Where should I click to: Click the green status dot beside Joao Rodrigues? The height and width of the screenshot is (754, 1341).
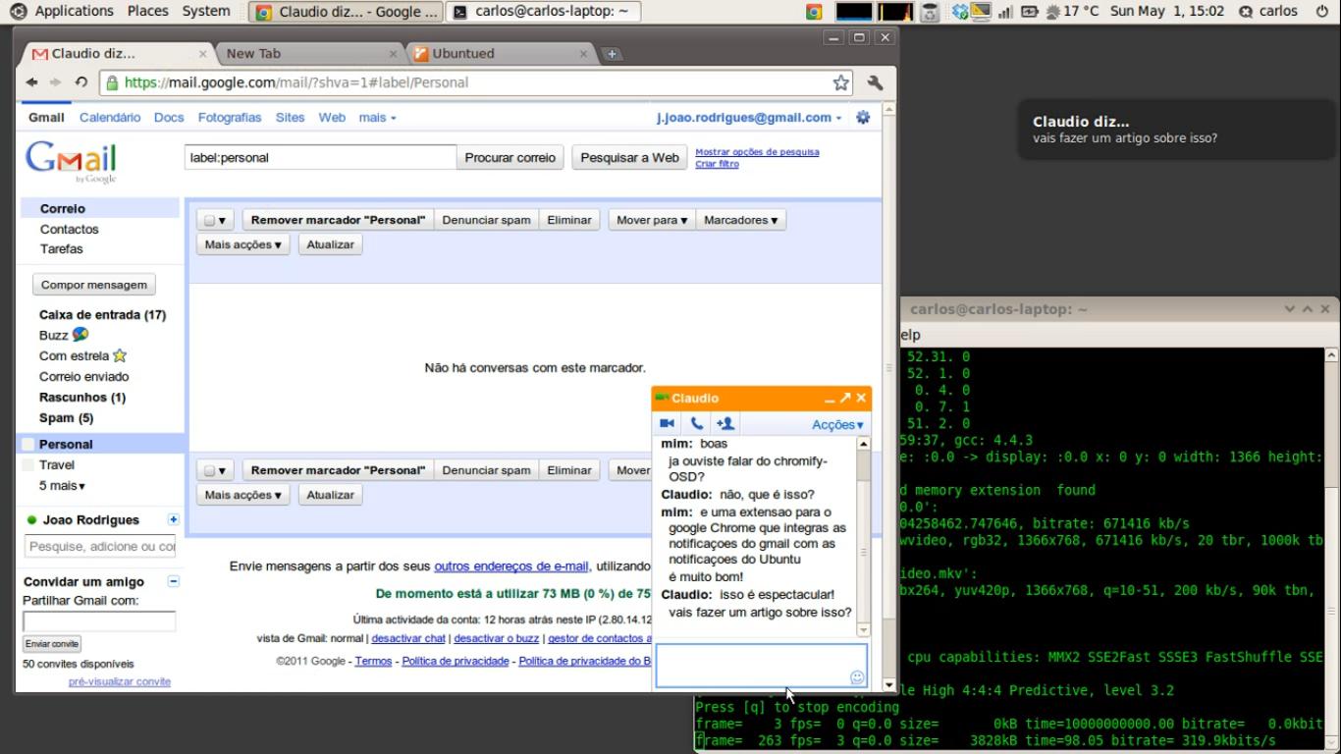click(32, 520)
